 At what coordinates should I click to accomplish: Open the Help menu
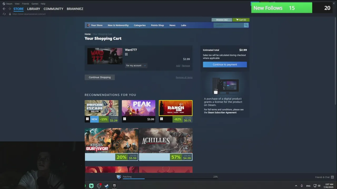click(43, 4)
